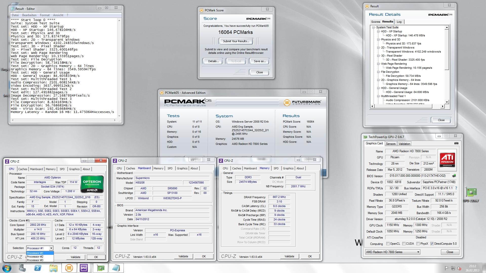
Task: Click Close in the GPU-Z window
Action: 450,252
